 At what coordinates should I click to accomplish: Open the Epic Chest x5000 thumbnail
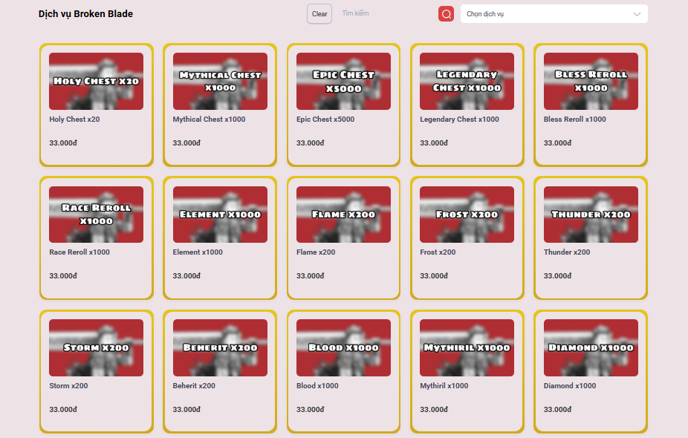point(343,81)
